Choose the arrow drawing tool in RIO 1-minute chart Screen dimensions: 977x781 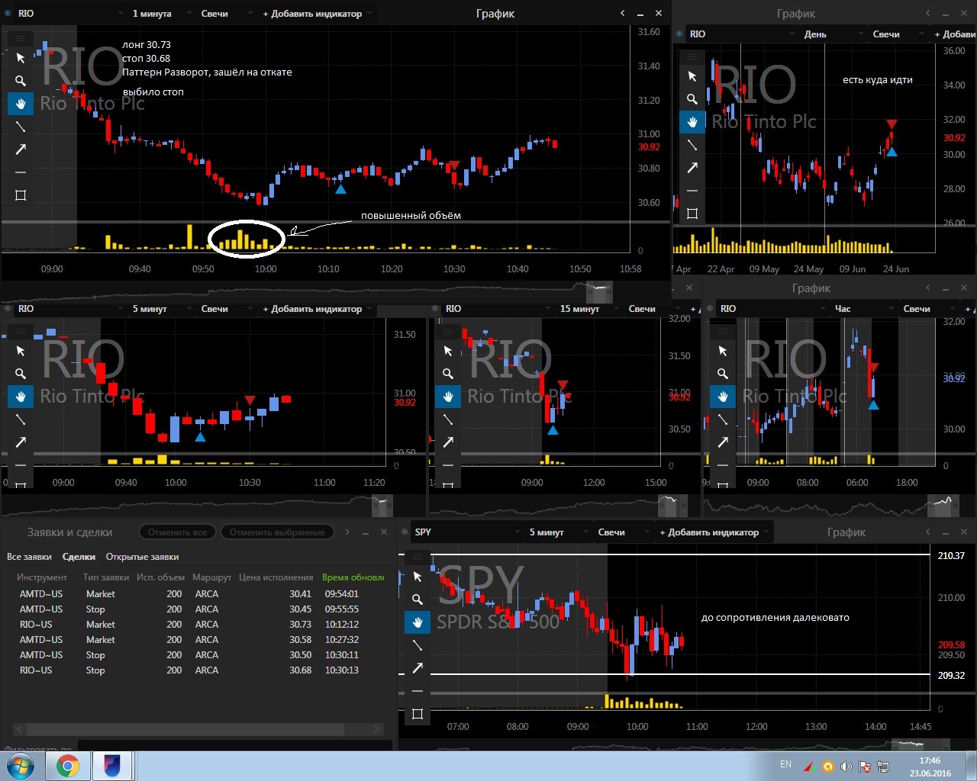coord(21,149)
